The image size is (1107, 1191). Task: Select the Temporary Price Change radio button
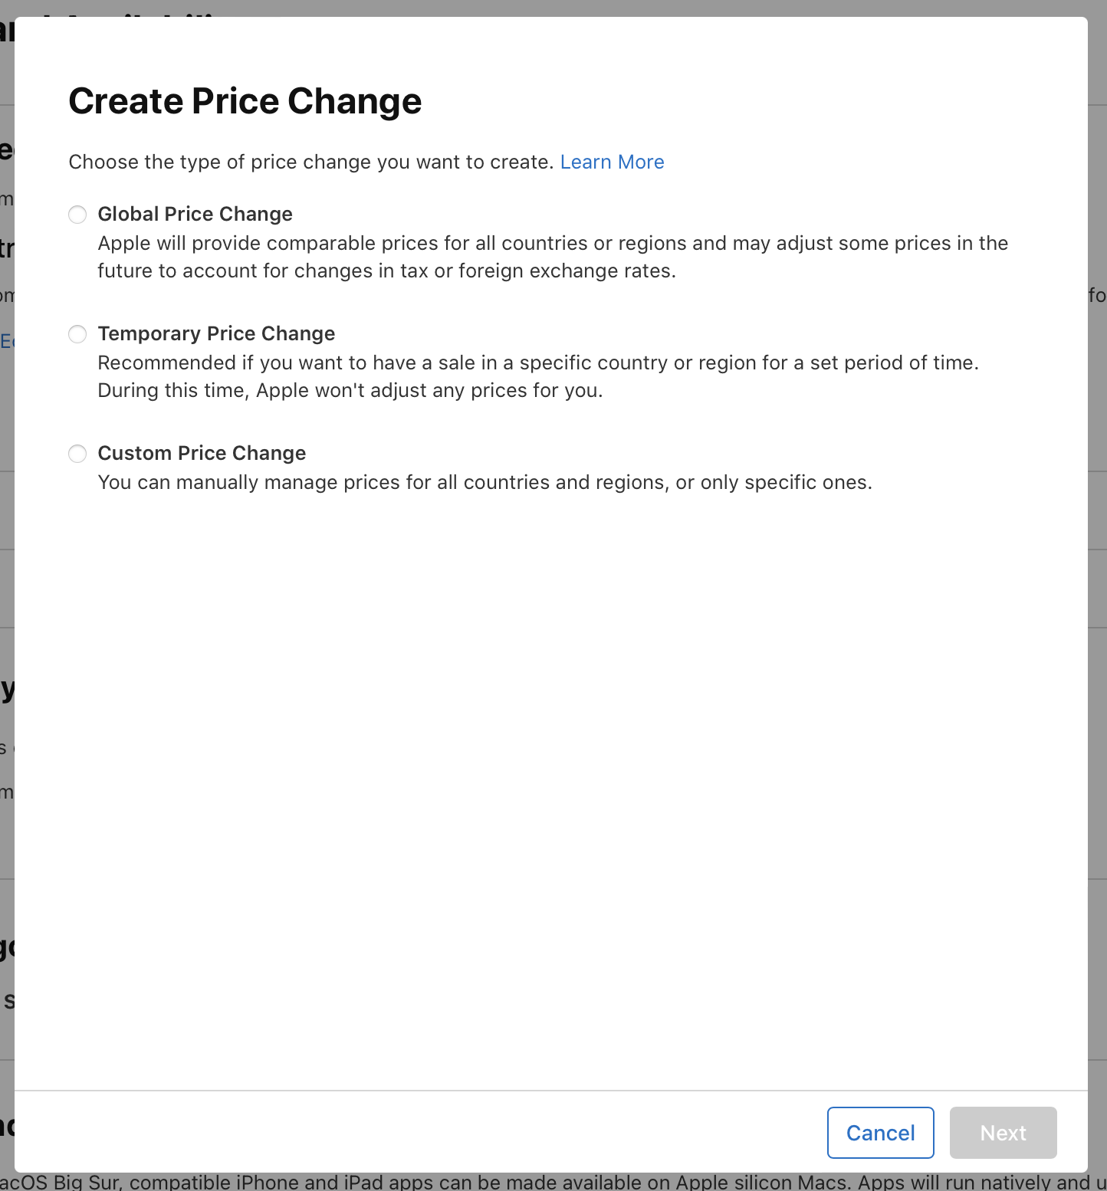tap(77, 334)
